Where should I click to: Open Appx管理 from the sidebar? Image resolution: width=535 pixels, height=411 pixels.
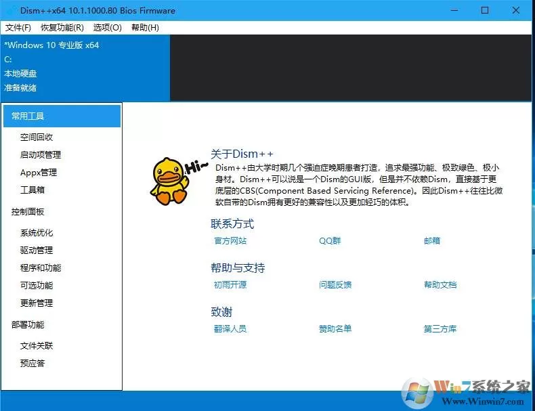point(39,172)
